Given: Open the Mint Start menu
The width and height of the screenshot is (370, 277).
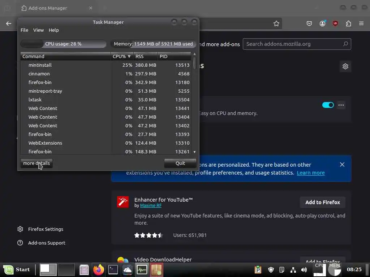Looking at the screenshot, I should point(17,270).
